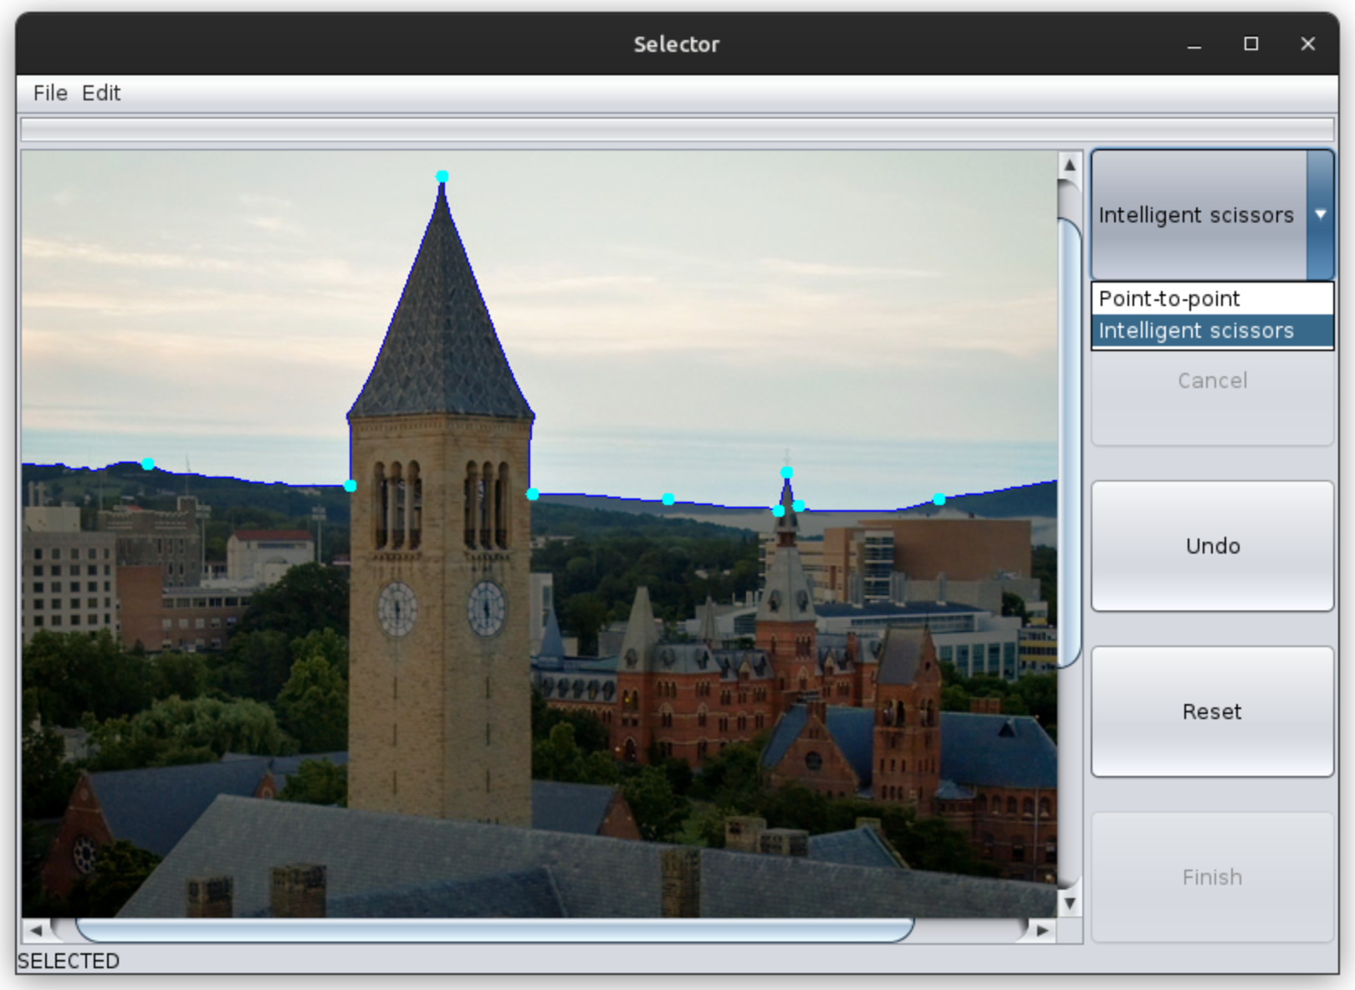Click the scroll left arrow
This screenshot has height=990, width=1355.
pyautogui.click(x=36, y=930)
